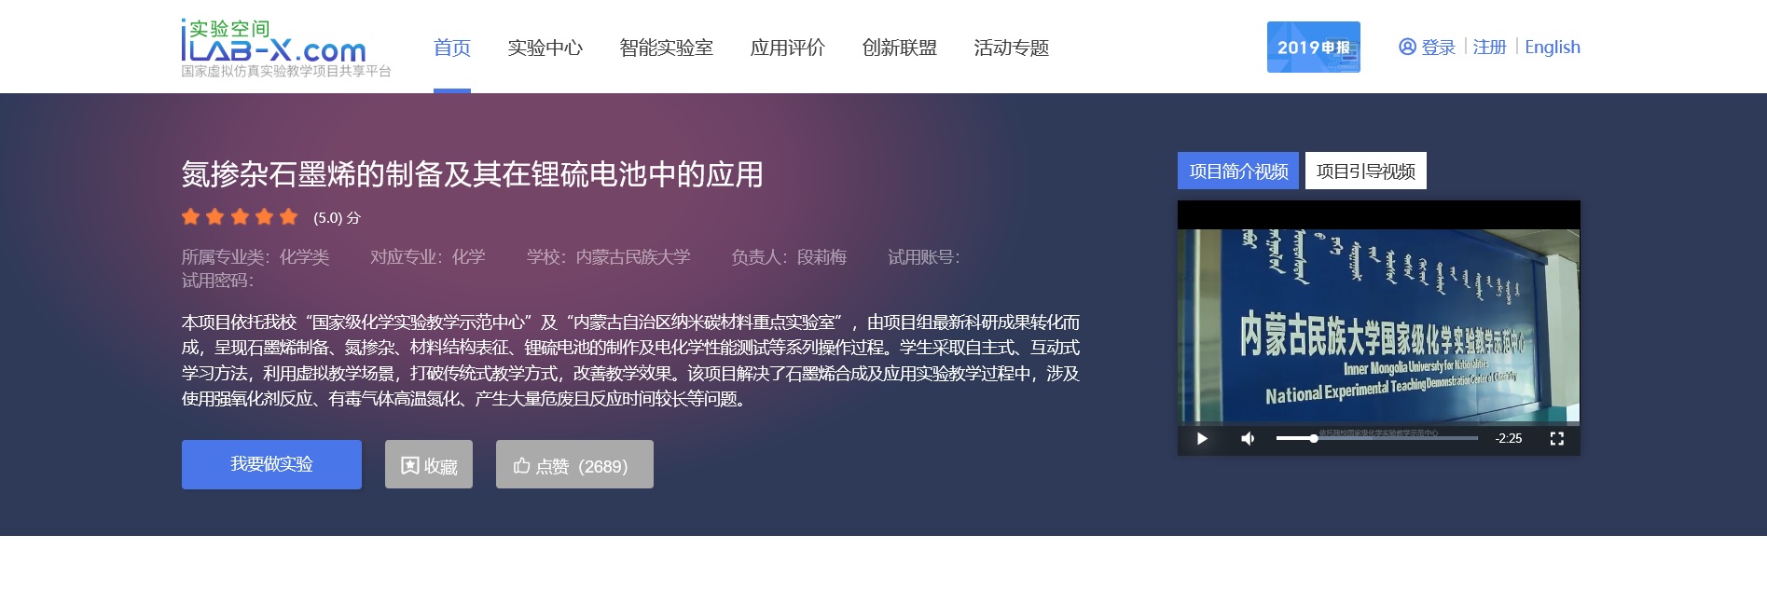Select the 项目简介视频 tab
The image size is (1767, 604).
point(1237,172)
